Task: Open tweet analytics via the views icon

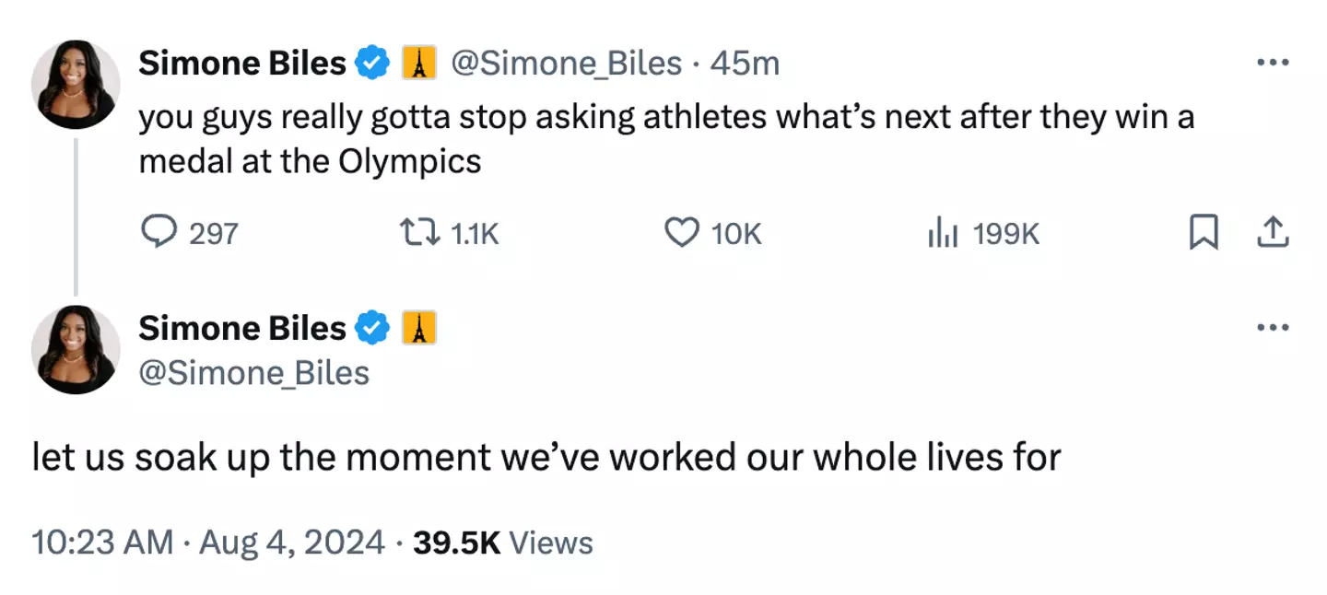Action: point(943,233)
